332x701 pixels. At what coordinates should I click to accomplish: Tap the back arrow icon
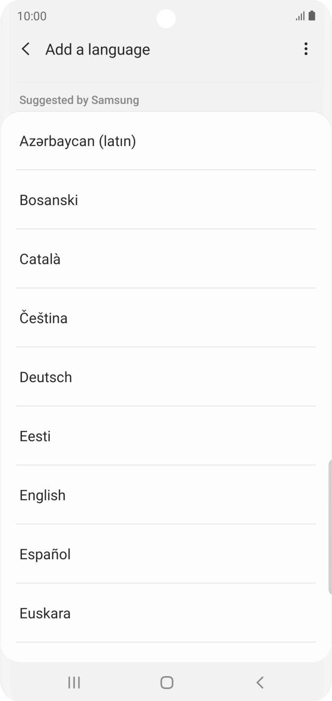pyautogui.click(x=24, y=49)
